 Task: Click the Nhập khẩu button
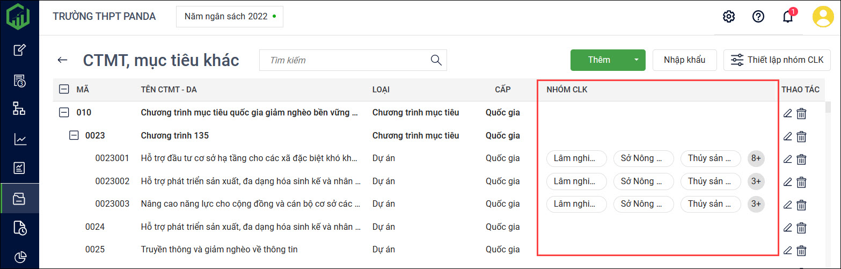pyautogui.click(x=684, y=60)
